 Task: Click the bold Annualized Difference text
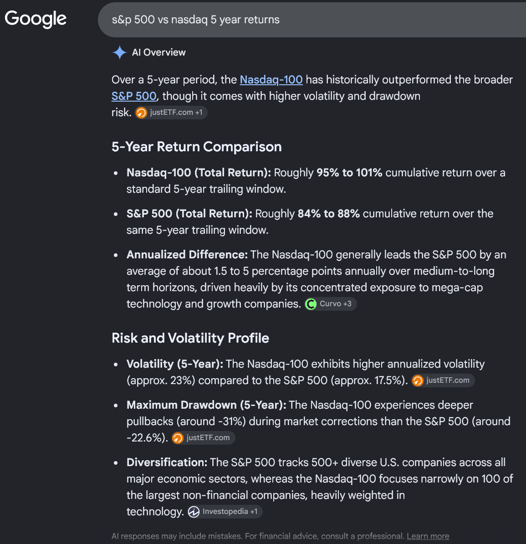(187, 255)
